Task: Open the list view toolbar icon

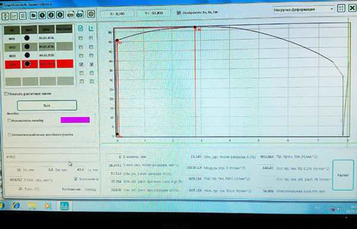Action: 23,15
